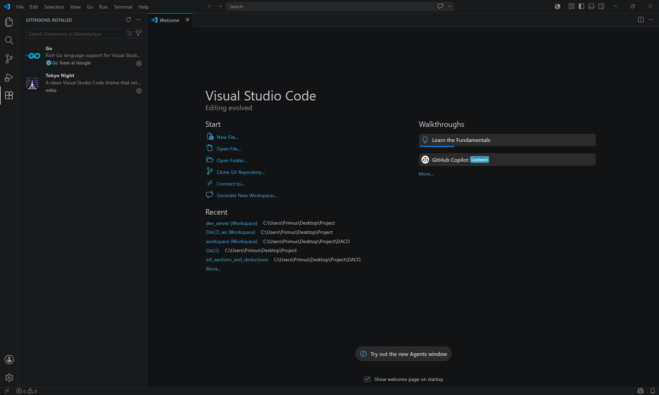The height and width of the screenshot is (395, 659).
Task: Open Copilot status icon in status bar
Action: click(x=640, y=391)
